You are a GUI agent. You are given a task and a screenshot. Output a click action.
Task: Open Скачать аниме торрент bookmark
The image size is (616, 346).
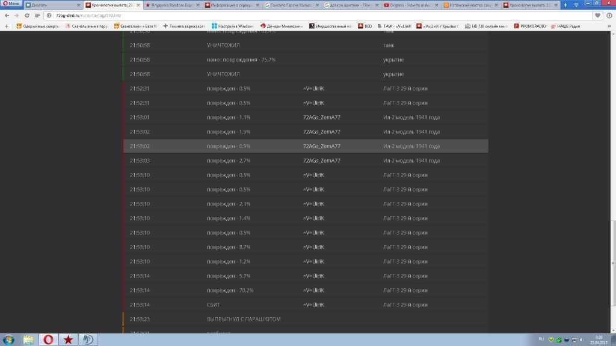(x=87, y=26)
